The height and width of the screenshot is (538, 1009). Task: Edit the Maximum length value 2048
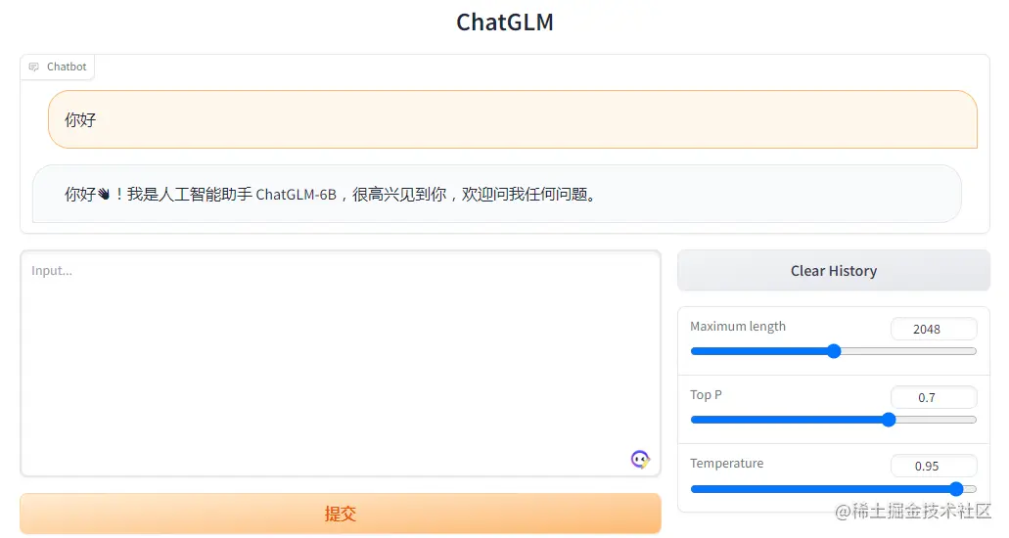[934, 329]
